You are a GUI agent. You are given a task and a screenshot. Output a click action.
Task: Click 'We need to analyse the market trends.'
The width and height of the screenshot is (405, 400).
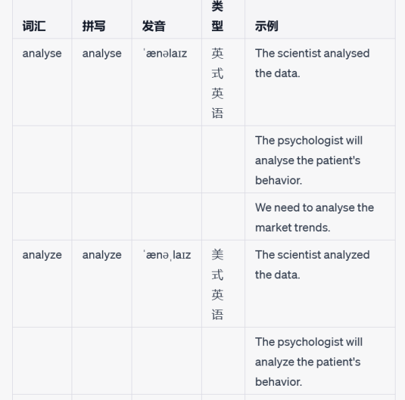click(315, 218)
